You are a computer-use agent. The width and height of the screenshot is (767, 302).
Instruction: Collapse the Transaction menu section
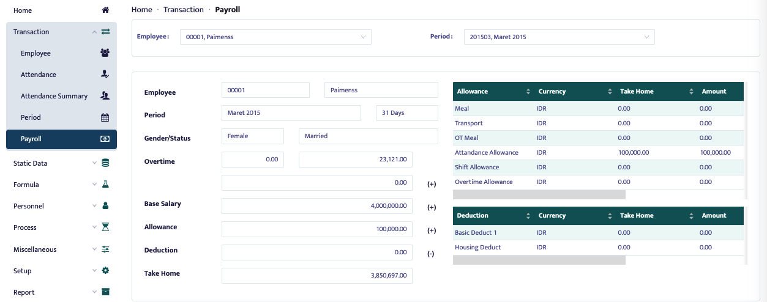(x=61, y=32)
